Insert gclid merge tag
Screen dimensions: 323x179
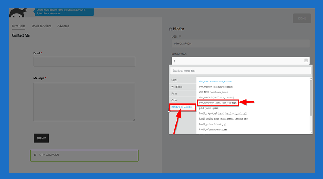209,108
